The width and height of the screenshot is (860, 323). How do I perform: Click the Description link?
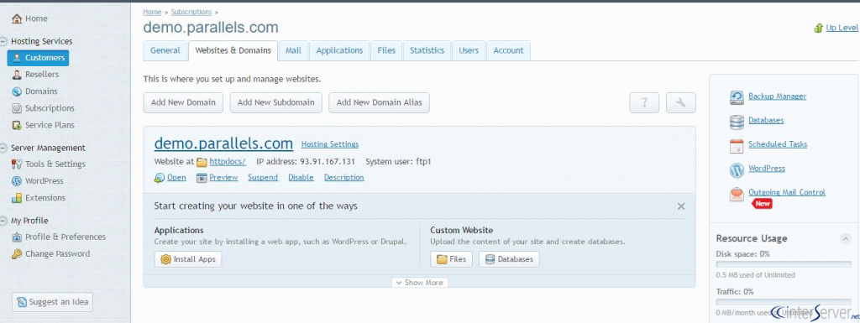(x=343, y=177)
